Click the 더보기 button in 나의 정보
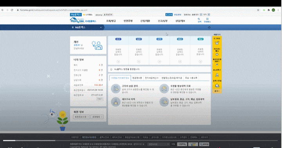This screenshot has height=148, width=282. 100,99
